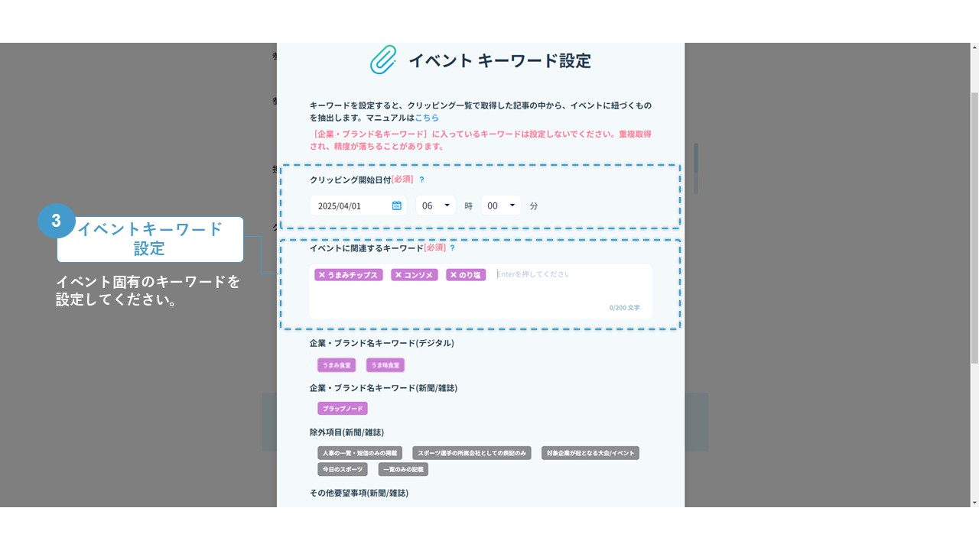Click help icon beside イベントに関連するキーワード
Viewport: 979px width, 550px height.
click(452, 248)
